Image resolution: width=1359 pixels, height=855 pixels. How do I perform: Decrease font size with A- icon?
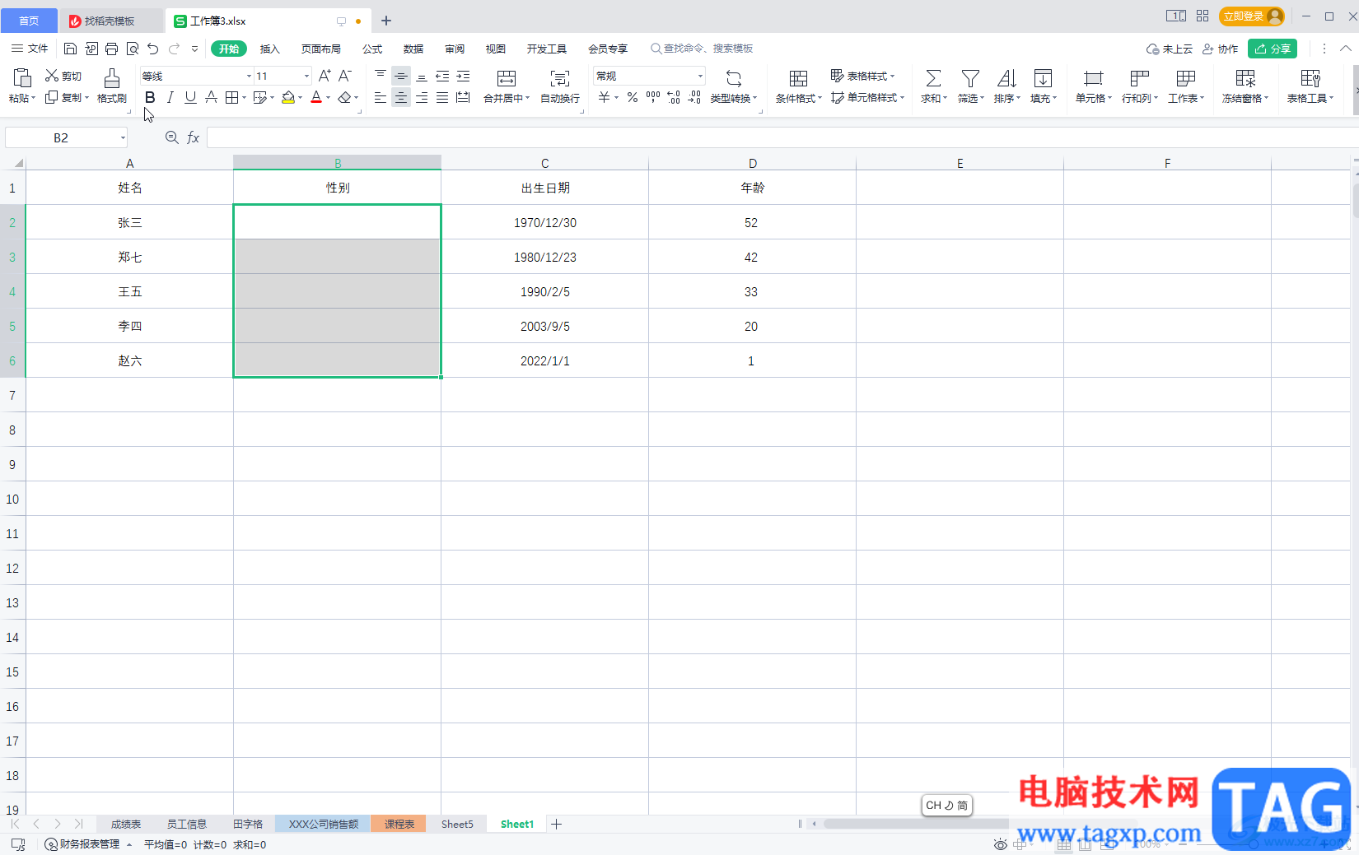pos(345,76)
